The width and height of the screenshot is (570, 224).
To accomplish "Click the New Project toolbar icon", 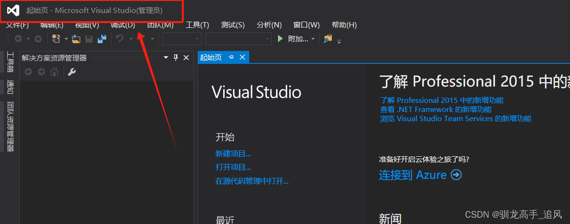I will tap(56, 39).
